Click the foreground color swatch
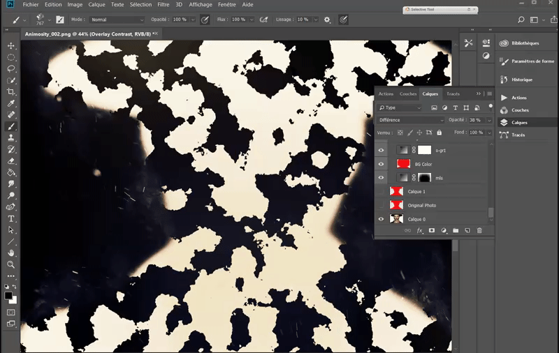This screenshot has height=353, width=559. [8, 295]
